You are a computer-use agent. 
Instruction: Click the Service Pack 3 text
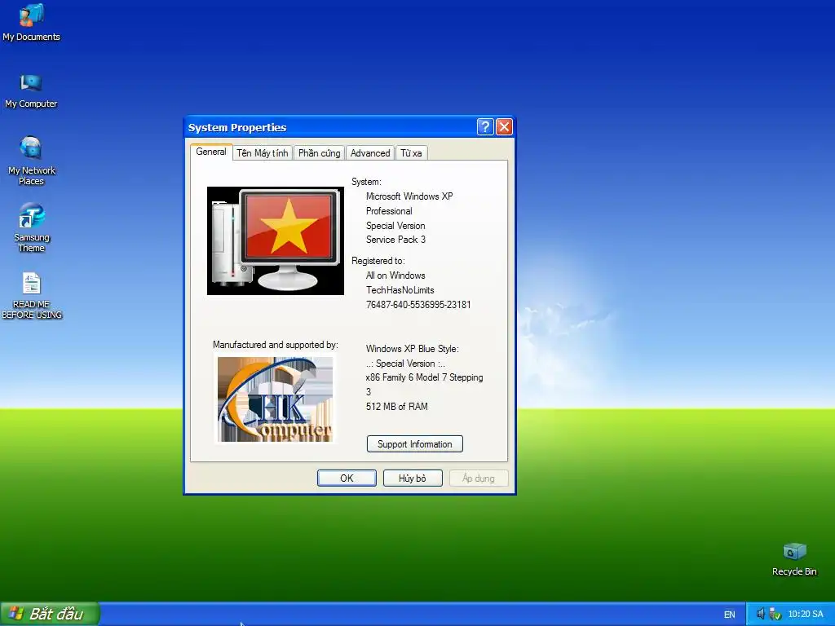(395, 240)
